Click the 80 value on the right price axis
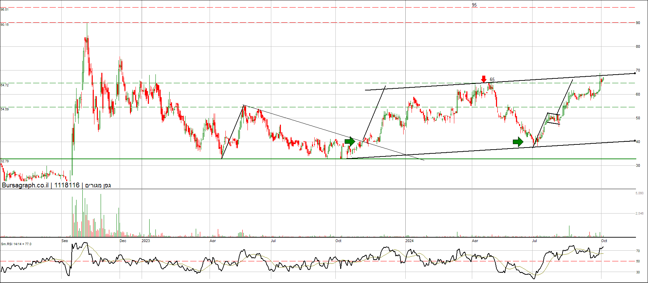This screenshot has height=283, width=648. tap(638, 47)
